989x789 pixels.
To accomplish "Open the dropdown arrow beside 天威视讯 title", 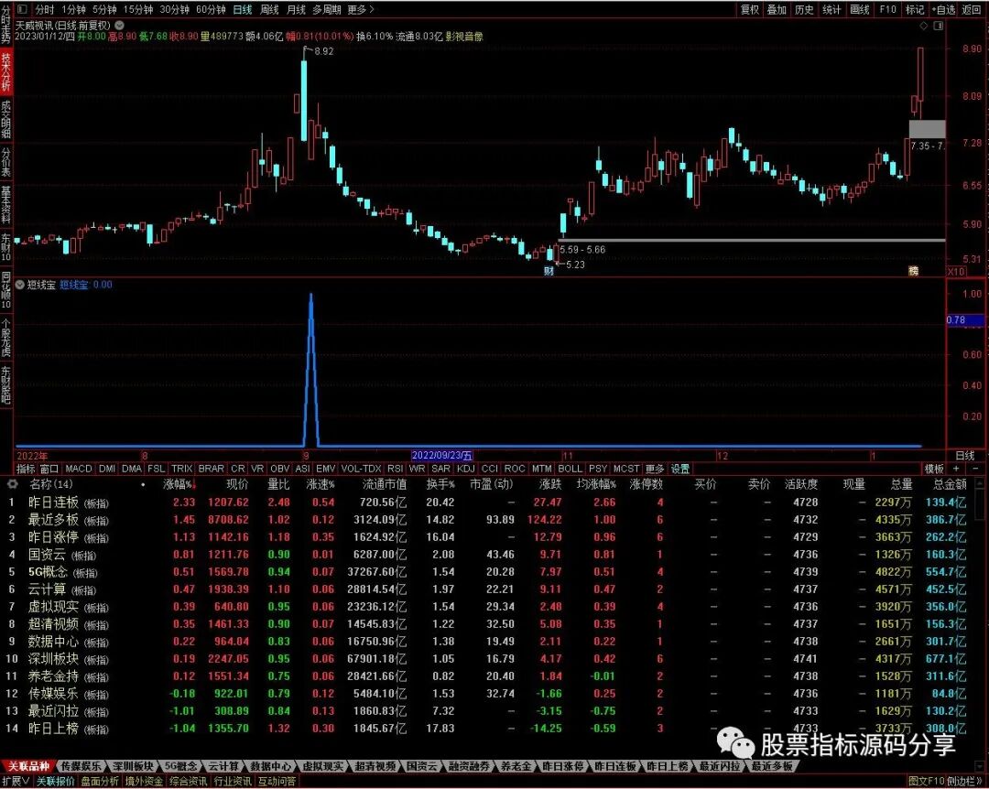I will click(x=119, y=26).
